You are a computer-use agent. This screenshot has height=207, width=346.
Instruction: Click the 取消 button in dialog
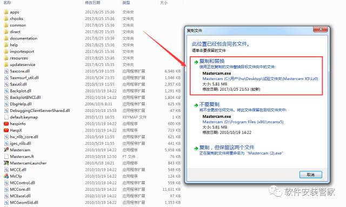(x=310, y=175)
